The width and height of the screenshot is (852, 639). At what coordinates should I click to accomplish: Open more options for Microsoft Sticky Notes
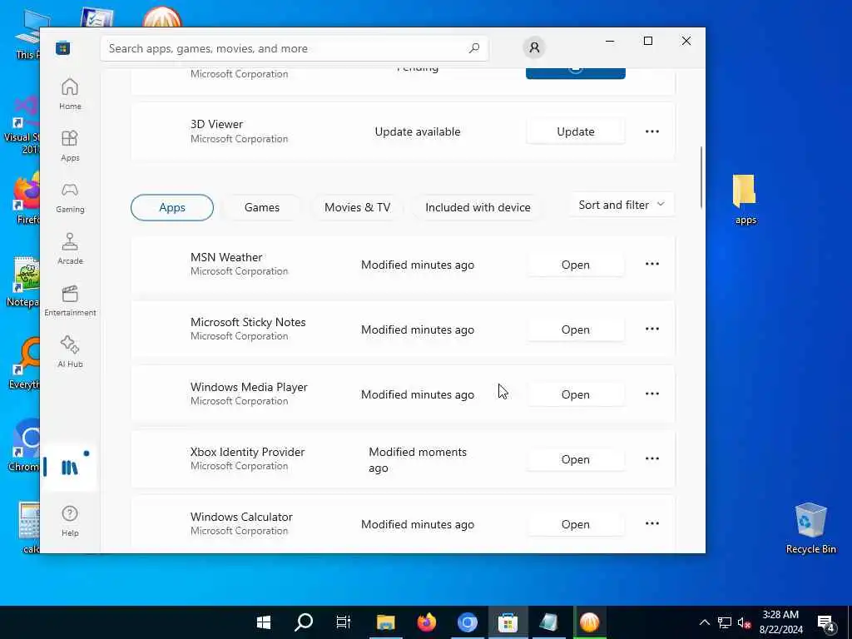(x=652, y=329)
